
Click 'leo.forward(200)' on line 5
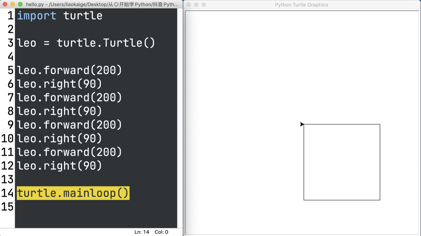(x=69, y=70)
